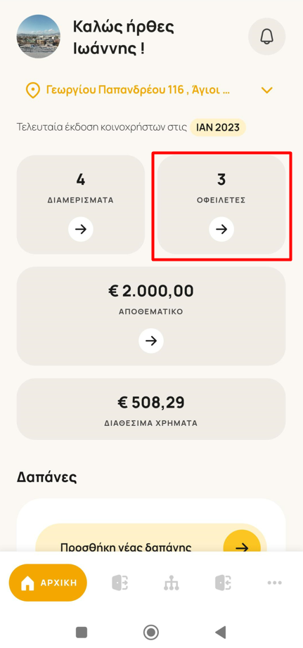Open the arrow under ΟΦΕΙΛΕΤΕΣ
The image size is (303, 648).
click(221, 229)
